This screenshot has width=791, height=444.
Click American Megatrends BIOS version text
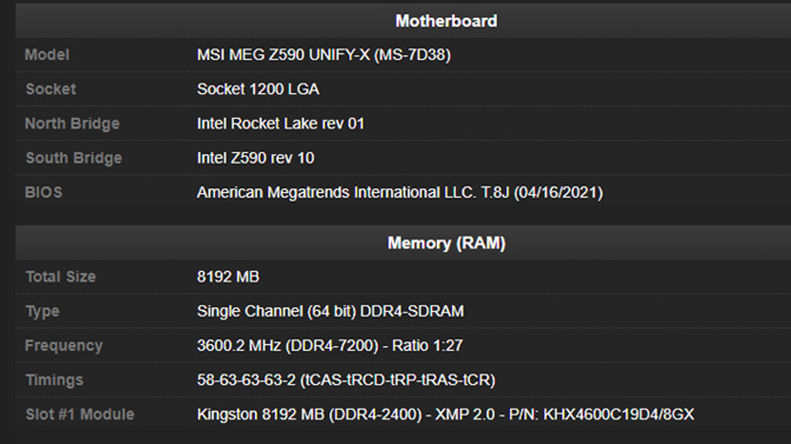coord(399,192)
